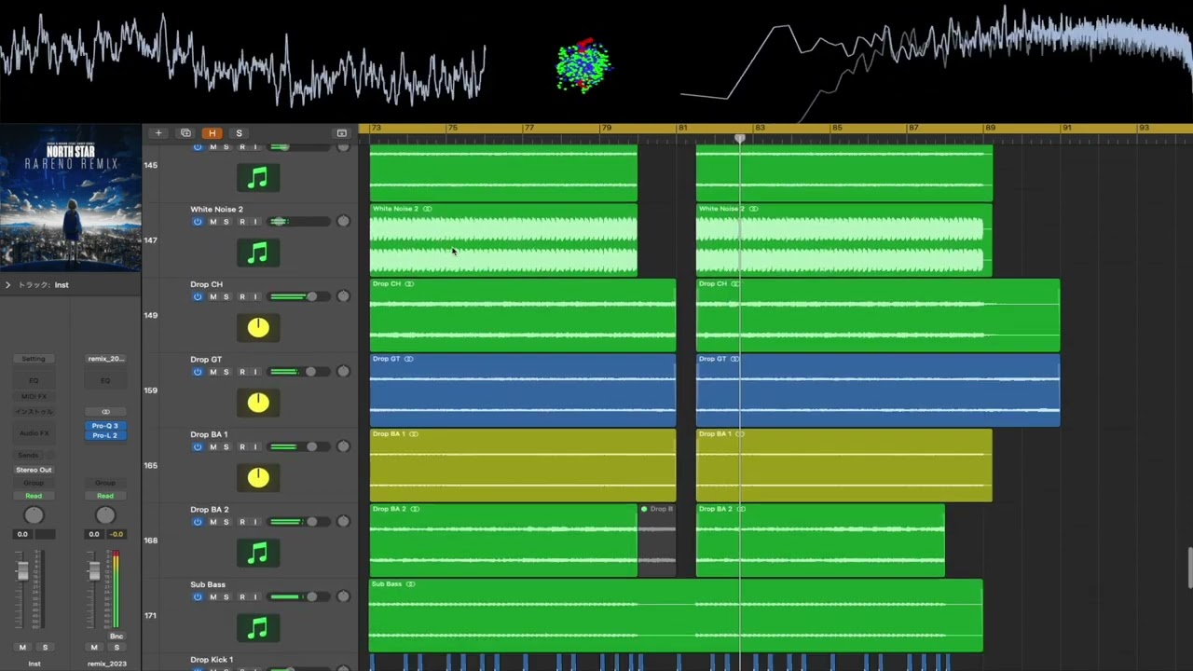This screenshot has width=1193, height=671.
Task: Solo the remix_2023 output channel strip
Action: pyautogui.click(x=116, y=647)
